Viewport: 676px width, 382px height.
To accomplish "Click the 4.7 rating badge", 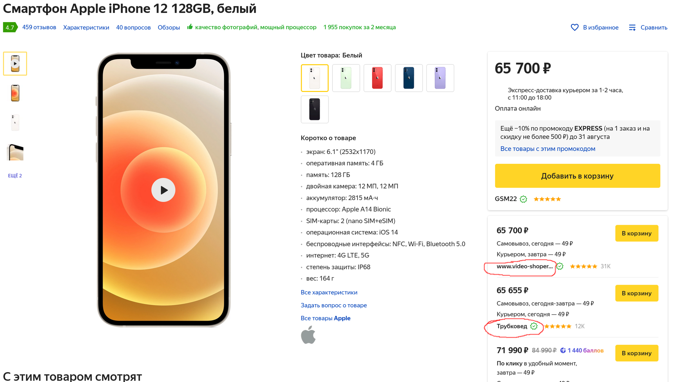I will [10, 27].
